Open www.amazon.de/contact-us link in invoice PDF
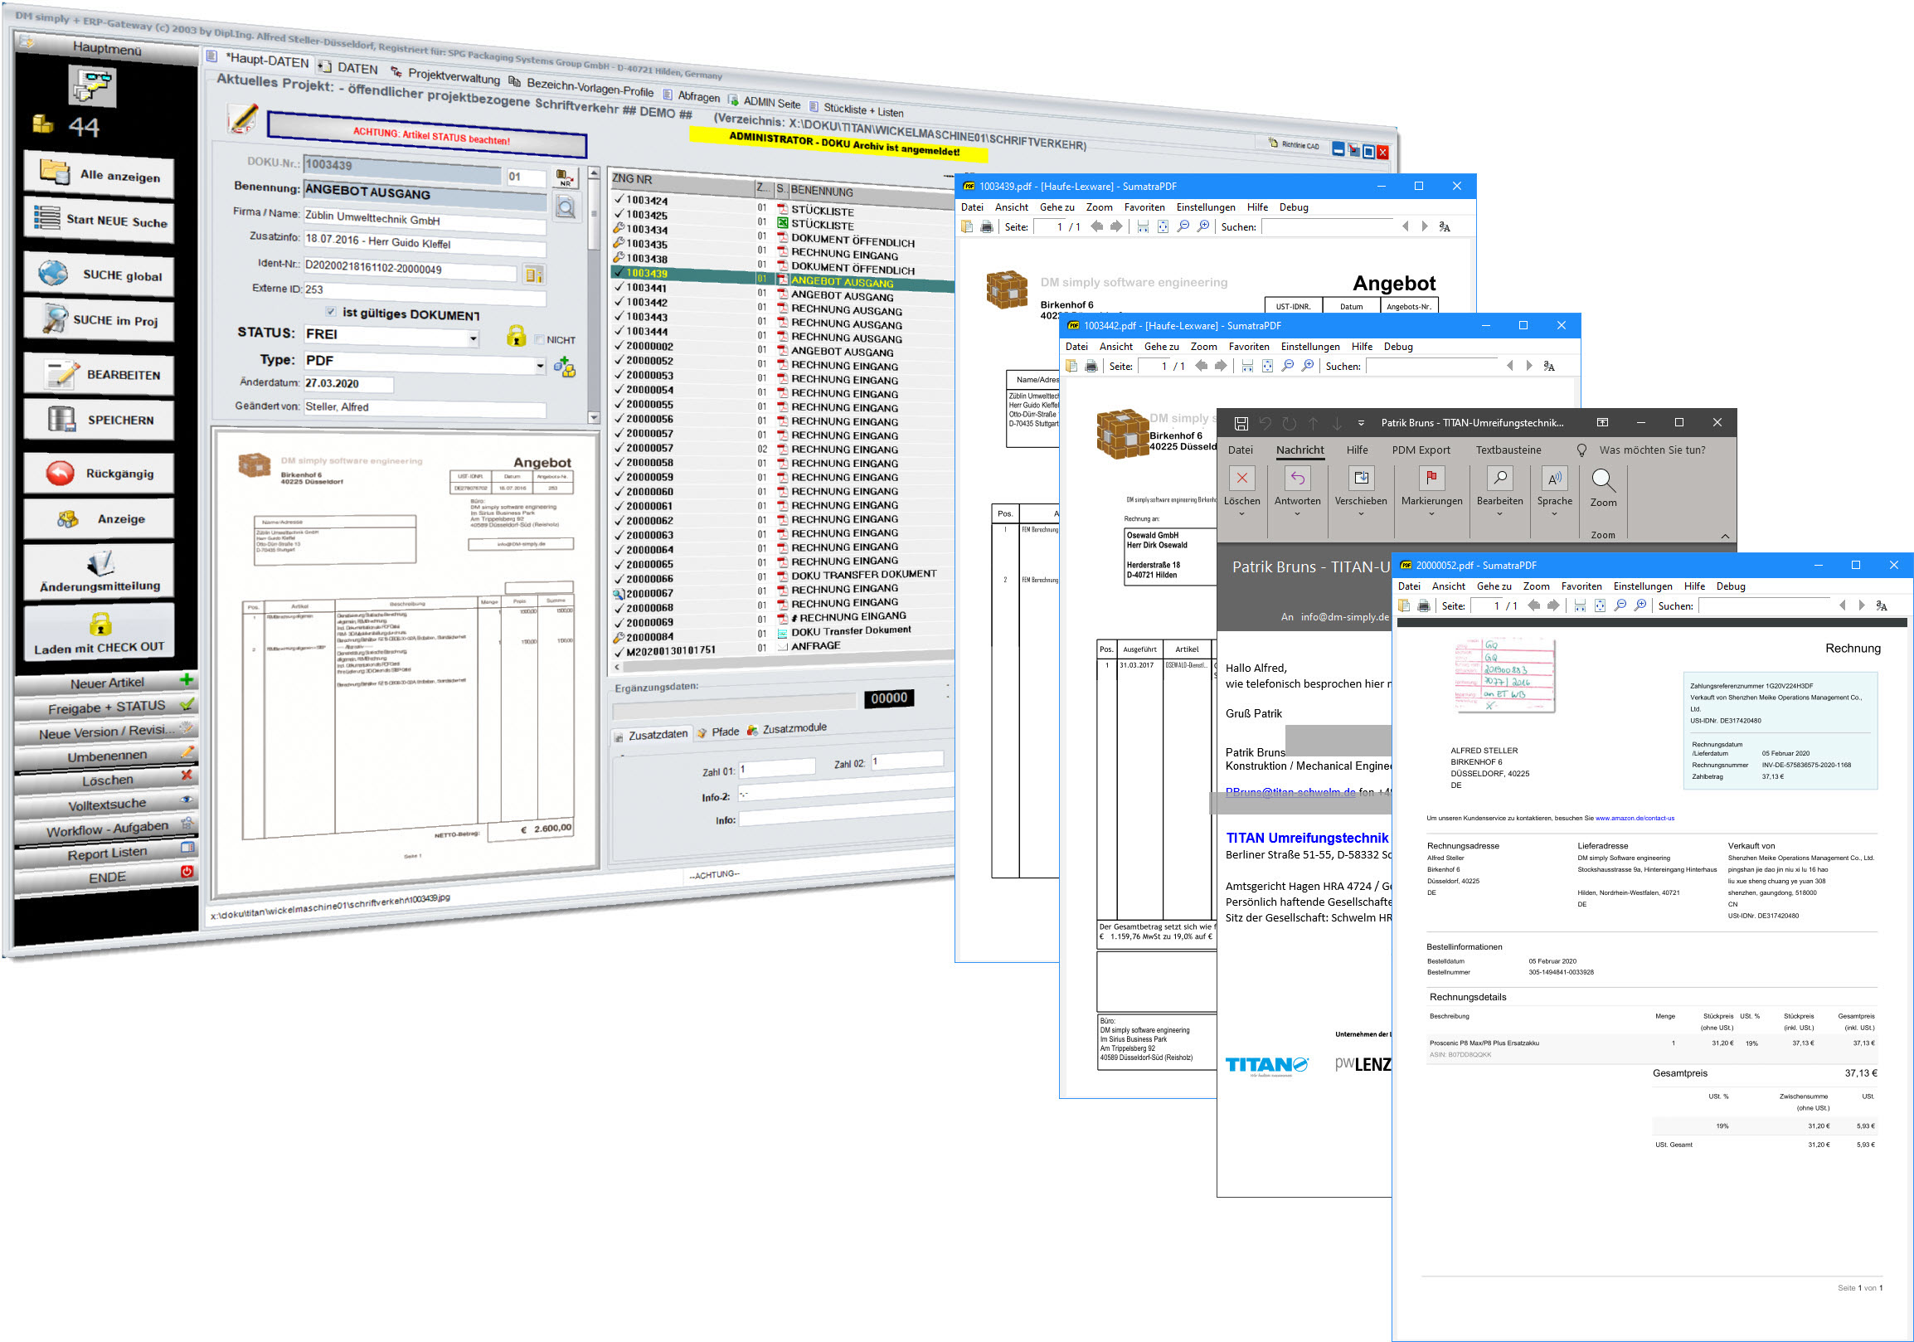Screen dimensions: 1914x1342 [1634, 819]
